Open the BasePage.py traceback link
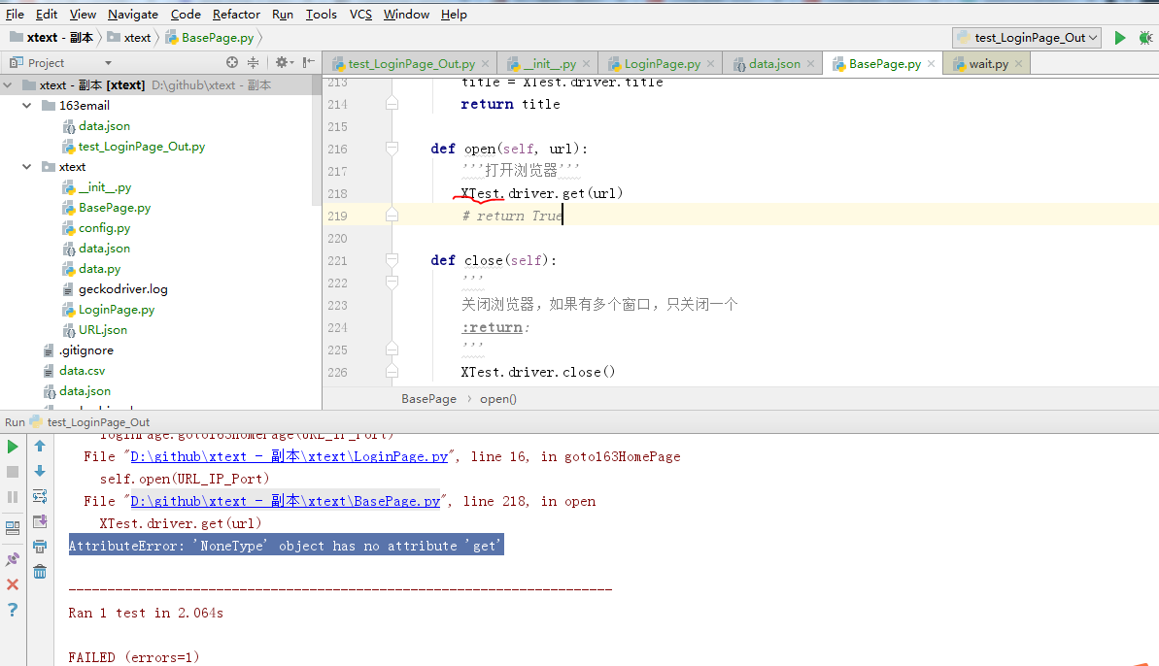This screenshot has width=1159, height=666. 286,501
